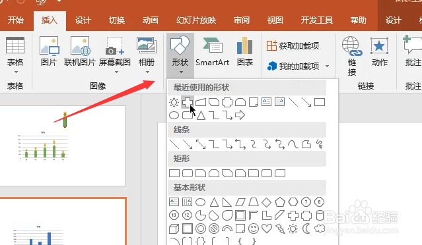The width and height of the screenshot is (422, 245).
Task: Click the 相册 photo album icon
Action: [x=147, y=45]
